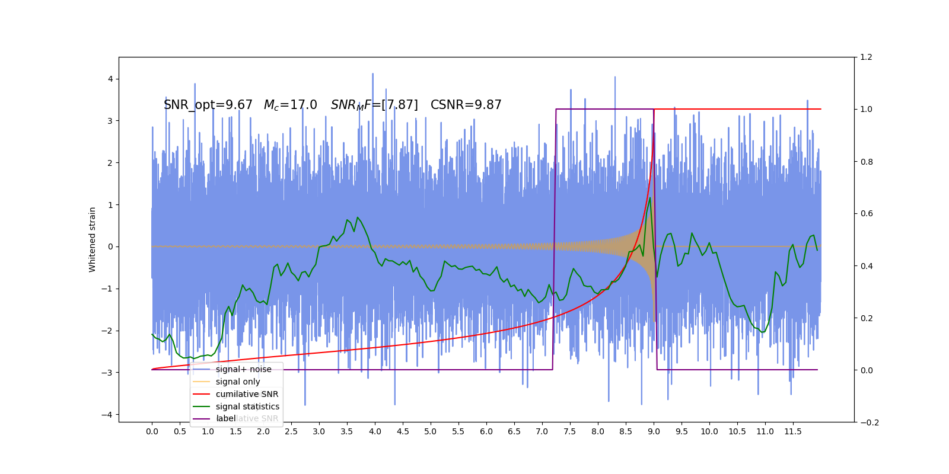Click the 'Whitened strain' y-axis label

(93, 239)
